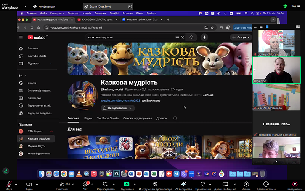The image size is (305, 191).
Task: Open Приложения apps icon
Action: [x=203, y=184]
